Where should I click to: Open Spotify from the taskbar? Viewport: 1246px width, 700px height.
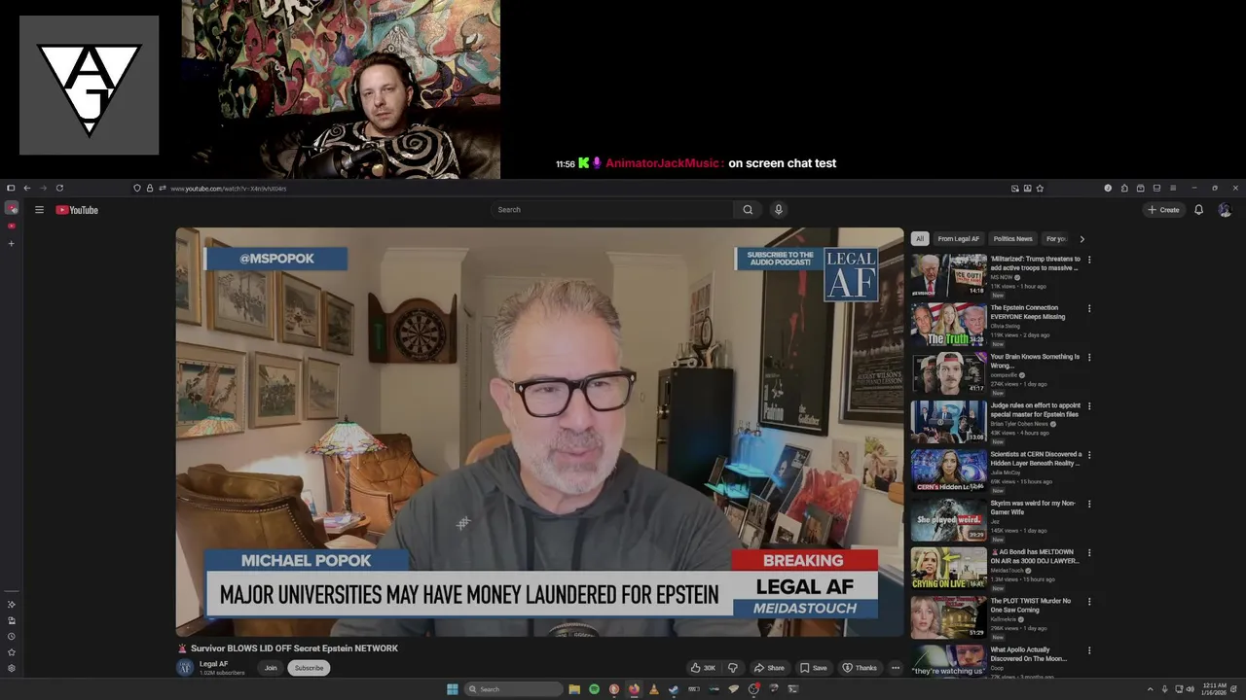[594, 689]
